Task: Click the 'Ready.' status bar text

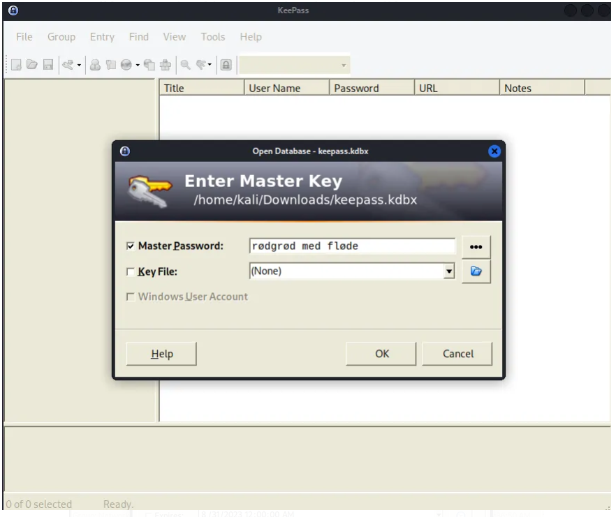Action: point(118,504)
